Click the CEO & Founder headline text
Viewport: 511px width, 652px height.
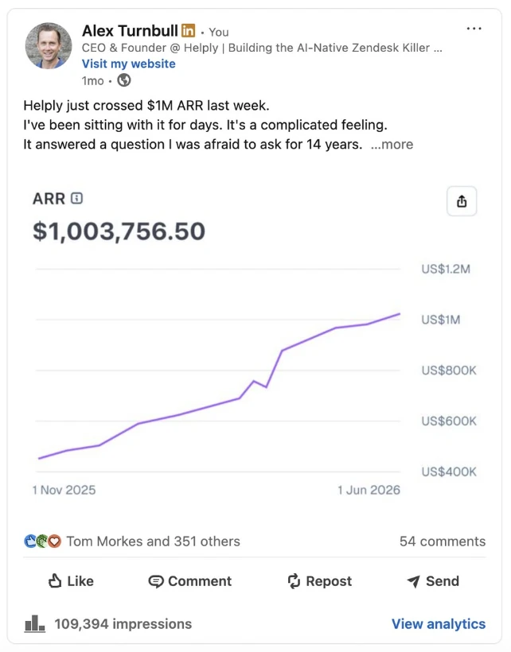click(x=262, y=48)
